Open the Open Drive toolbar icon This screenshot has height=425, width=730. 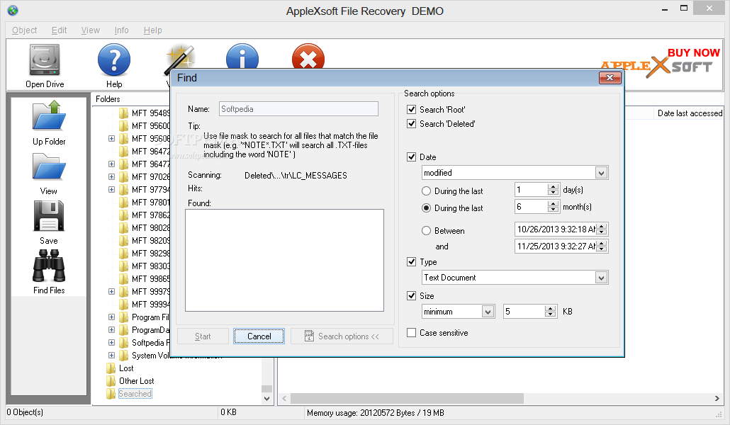pos(45,60)
